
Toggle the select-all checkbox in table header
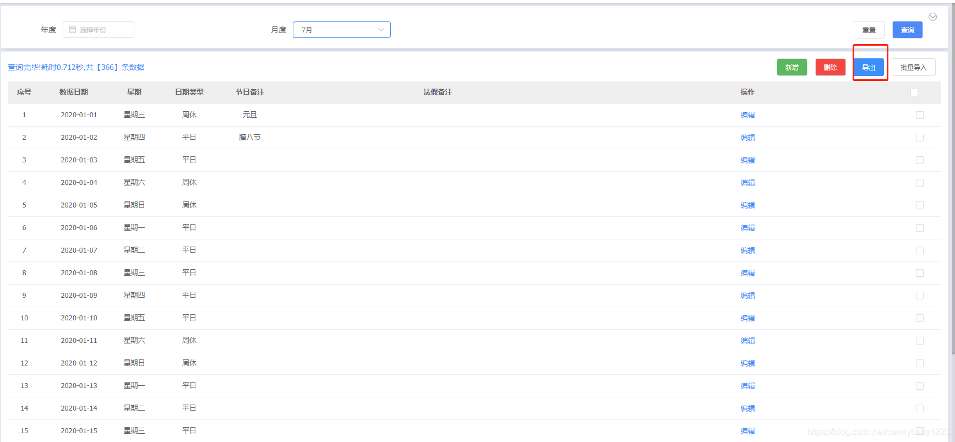tap(914, 92)
